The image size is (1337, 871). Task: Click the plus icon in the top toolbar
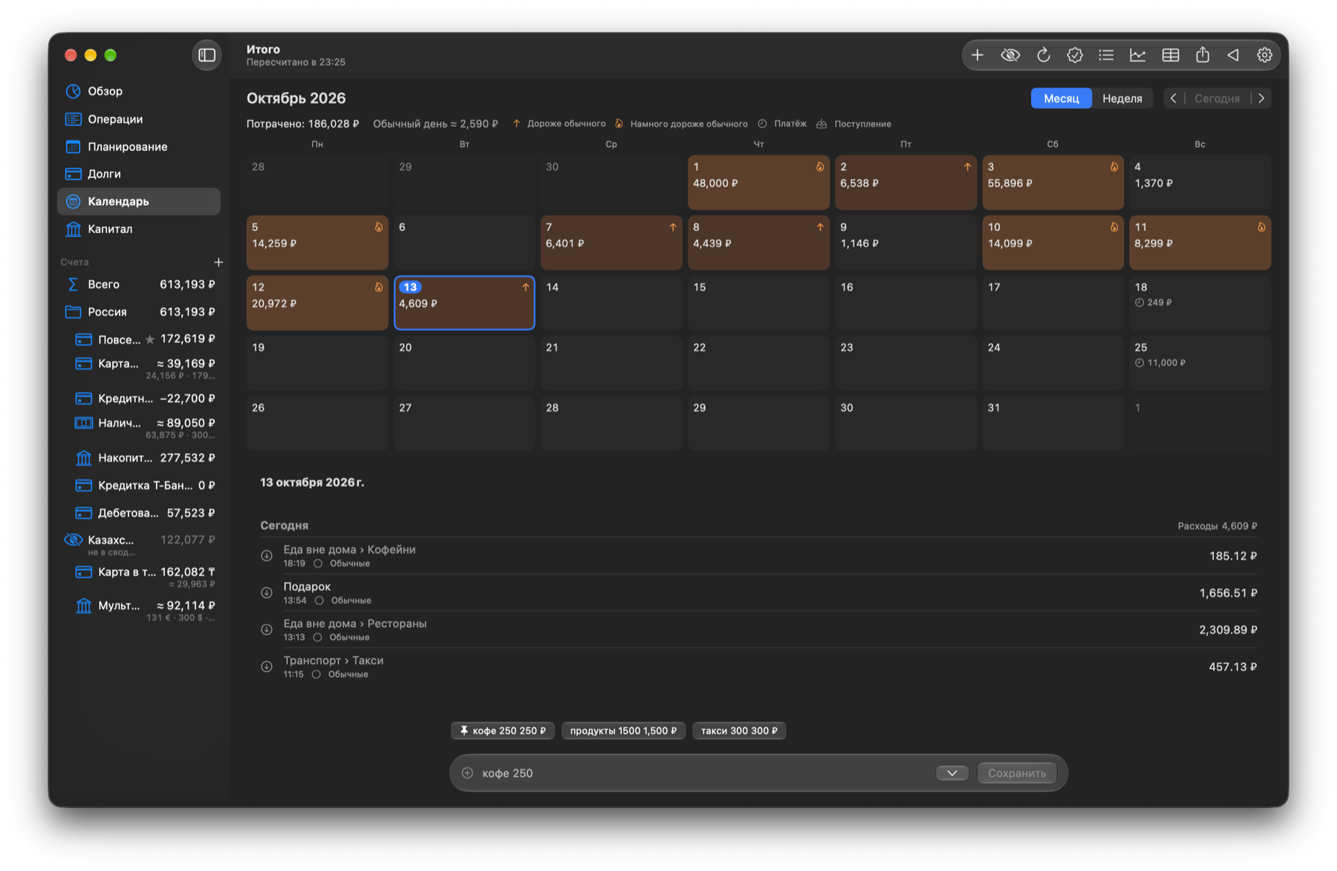977,56
